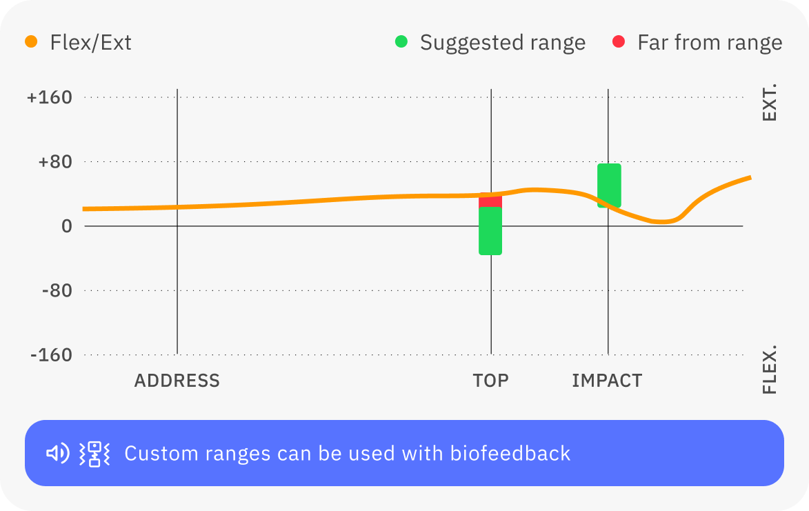Click the red Far from range dot
The image size is (809, 511).
click(x=619, y=42)
